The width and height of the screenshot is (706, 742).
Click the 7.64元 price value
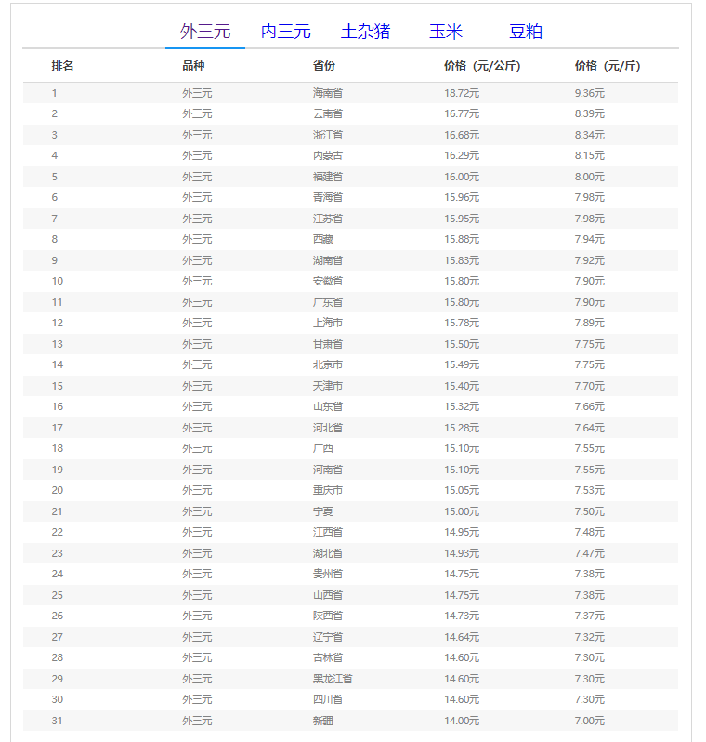590,429
